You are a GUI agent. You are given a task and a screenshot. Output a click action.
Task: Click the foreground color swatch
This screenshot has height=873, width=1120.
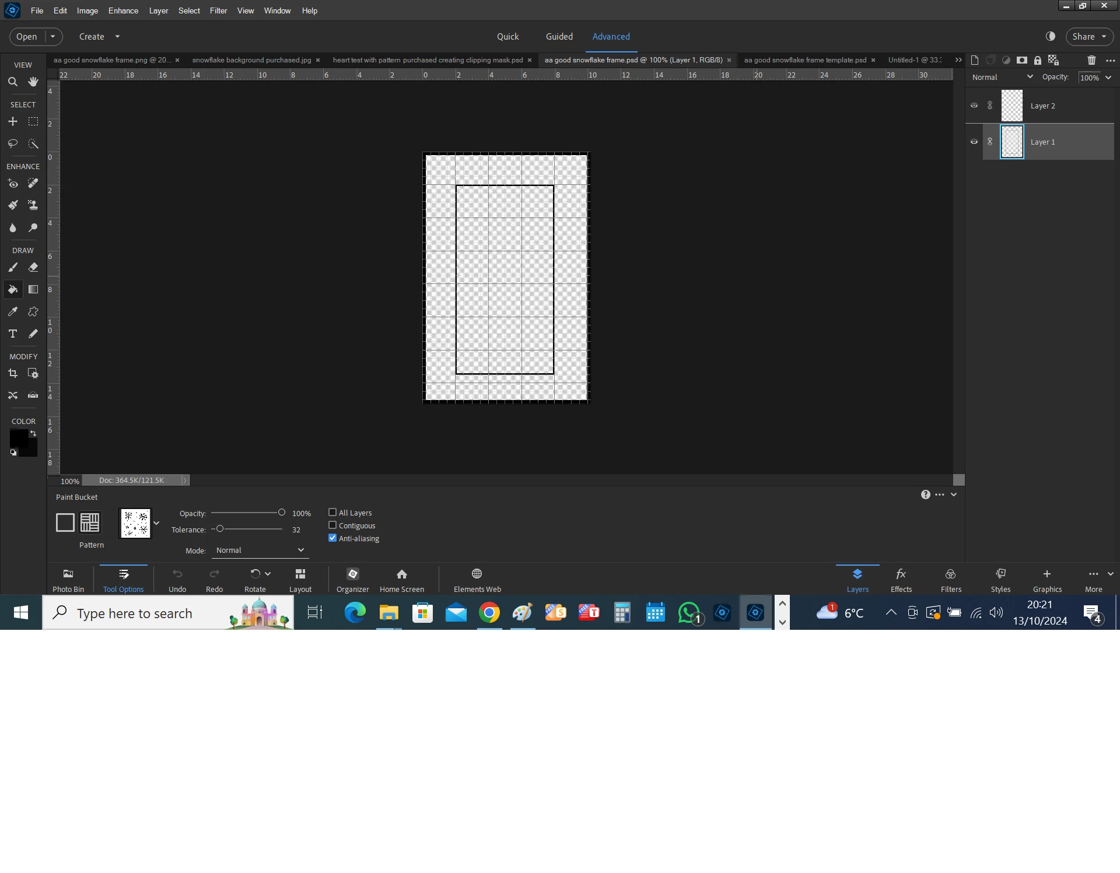click(18, 438)
